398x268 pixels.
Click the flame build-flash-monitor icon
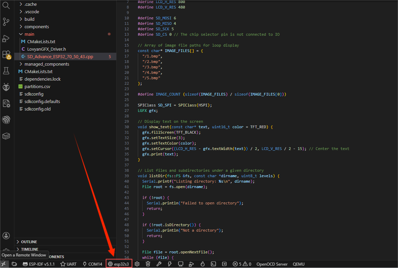point(202,264)
